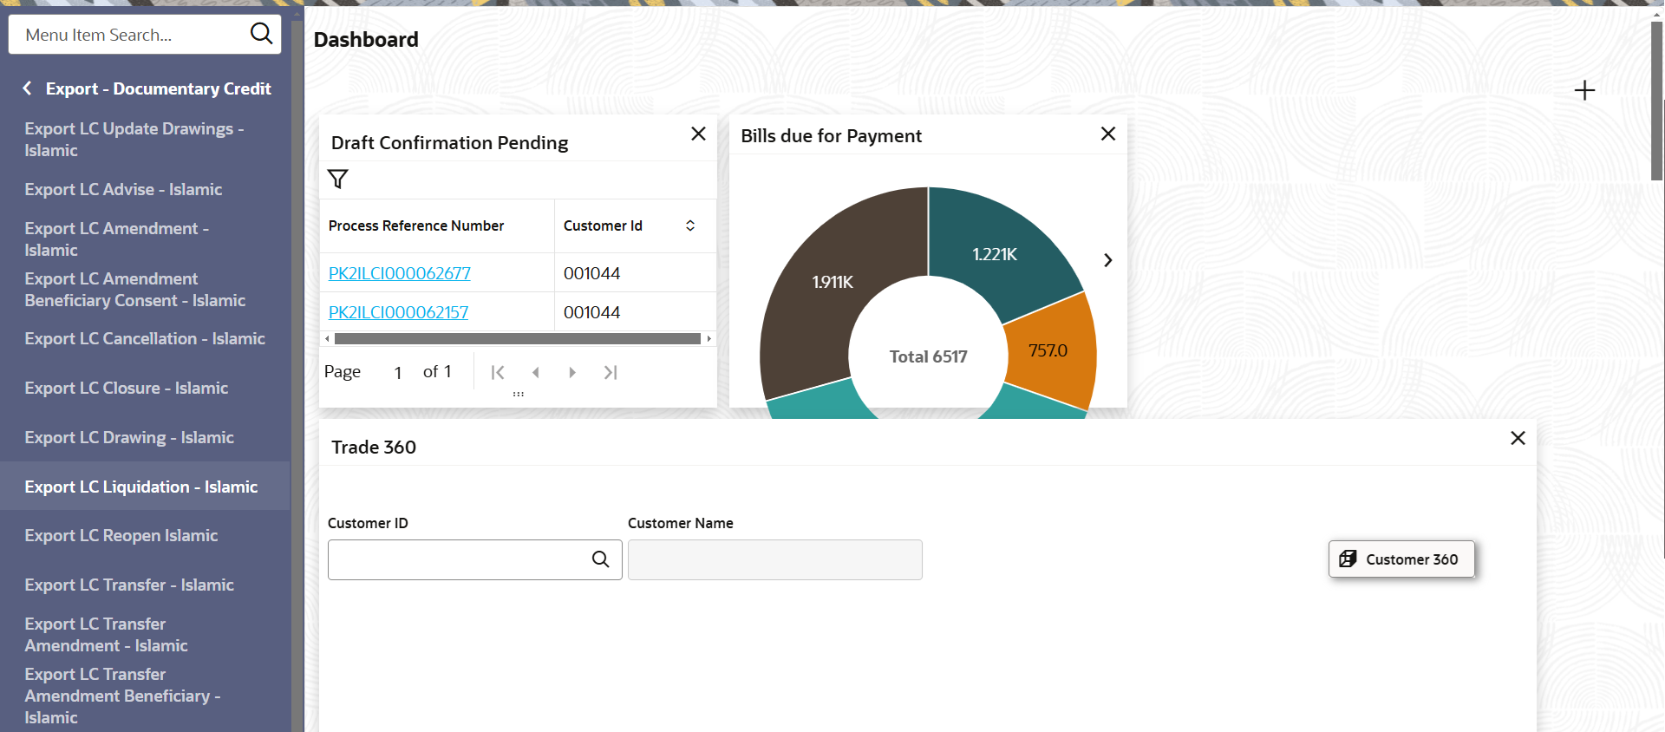Open Customer 360 view
This screenshot has width=1665, height=732.
coord(1401,559)
